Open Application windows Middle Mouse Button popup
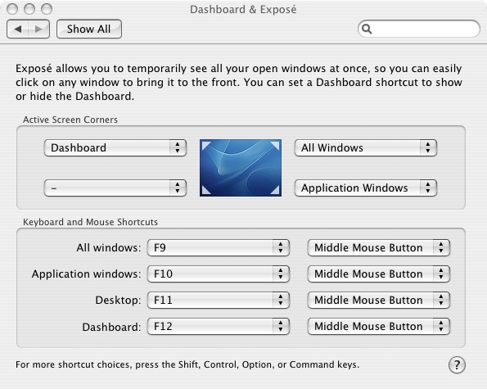487x389 pixels. [379, 274]
